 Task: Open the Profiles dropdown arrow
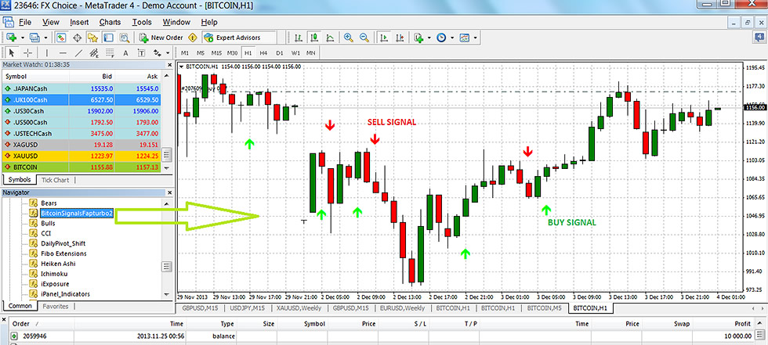tap(45, 38)
